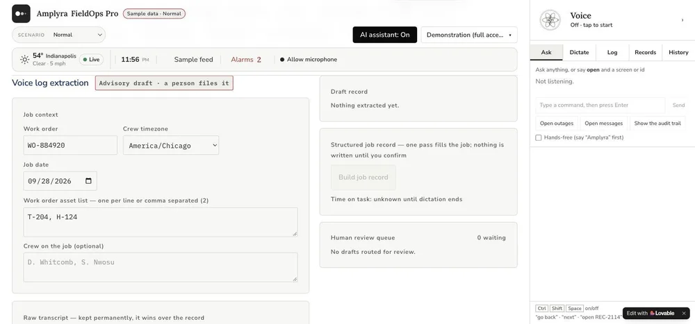Switch to the Log tab

(x=612, y=52)
